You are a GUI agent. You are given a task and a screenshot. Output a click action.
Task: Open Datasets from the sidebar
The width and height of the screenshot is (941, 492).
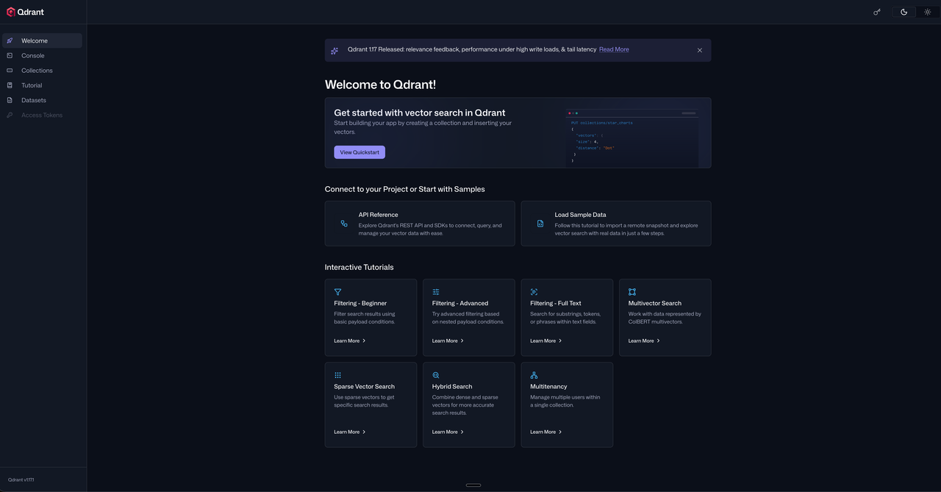[43, 100]
